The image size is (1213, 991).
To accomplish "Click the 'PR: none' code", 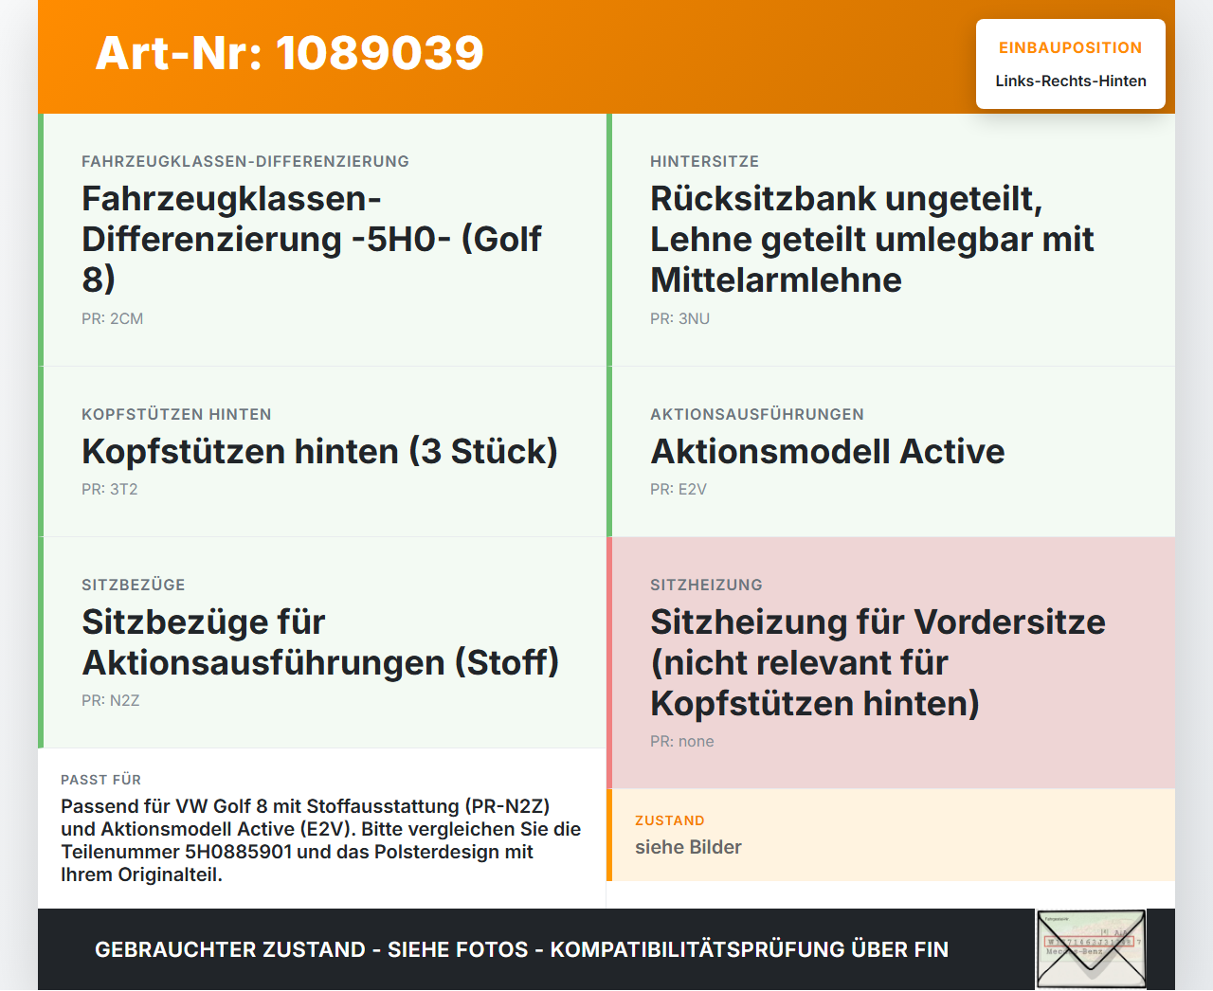I will pyautogui.click(x=682, y=741).
